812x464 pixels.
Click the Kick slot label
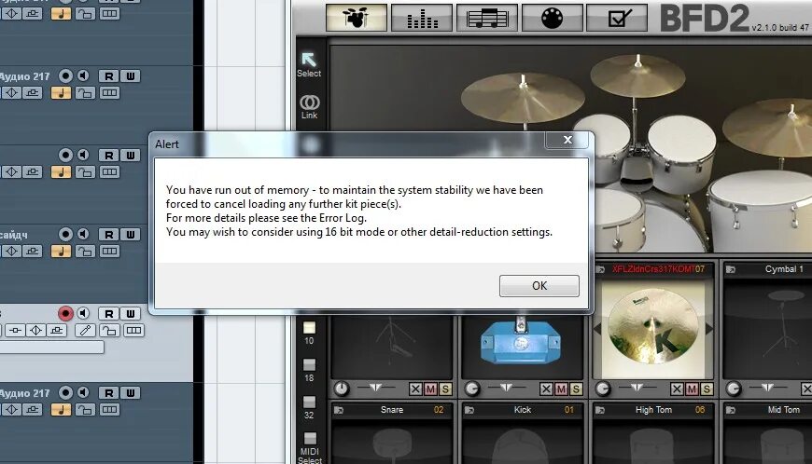pyautogui.click(x=523, y=410)
